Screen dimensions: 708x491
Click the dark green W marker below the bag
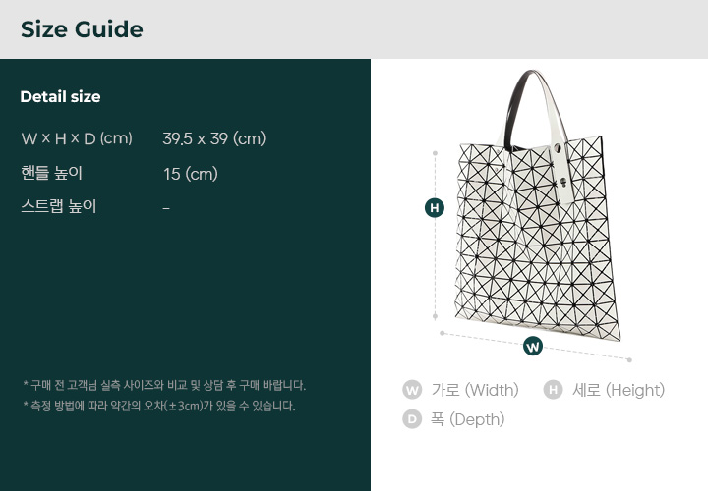[x=532, y=346]
